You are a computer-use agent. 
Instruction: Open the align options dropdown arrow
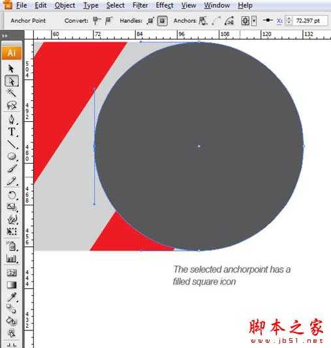click(x=254, y=21)
